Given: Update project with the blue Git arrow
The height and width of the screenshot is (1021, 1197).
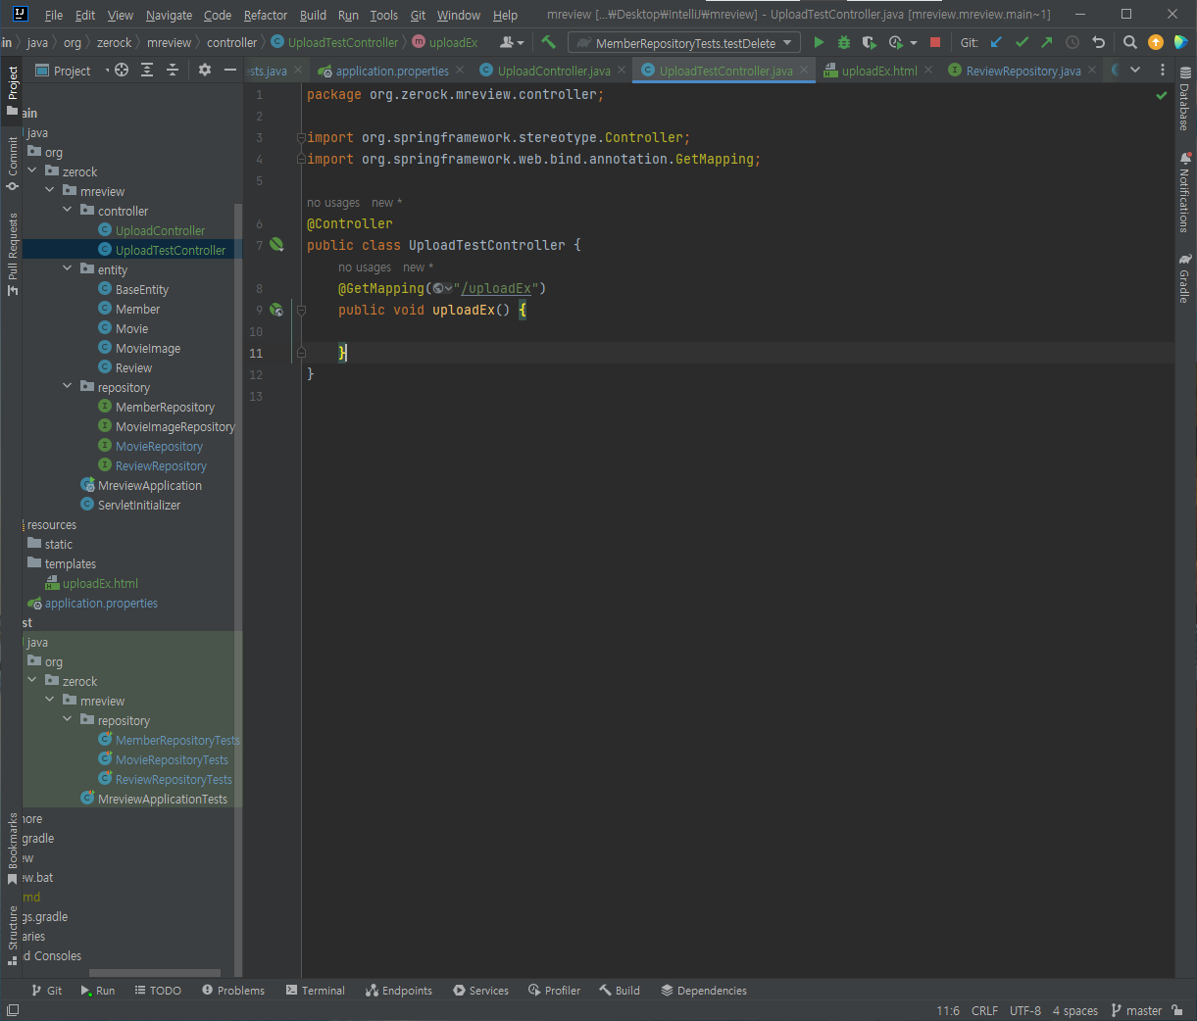Looking at the screenshot, I should pyautogui.click(x=996, y=42).
